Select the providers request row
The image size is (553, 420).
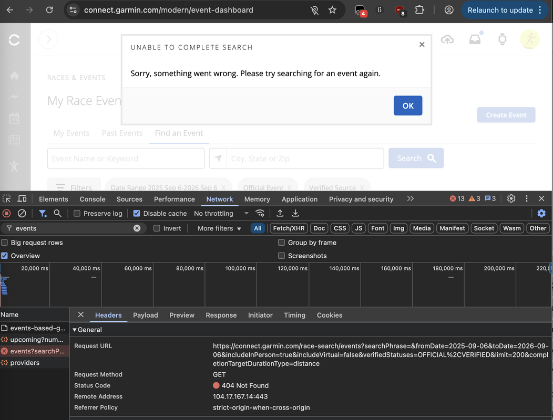coord(35,363)
